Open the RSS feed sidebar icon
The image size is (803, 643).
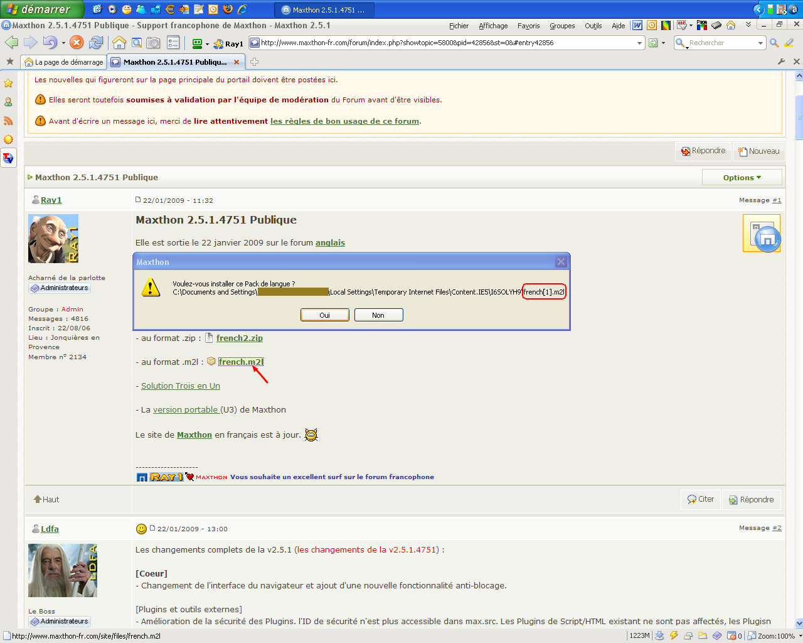tap(8, 121)
